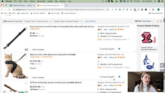
Task: Open HTML bookmark folder
Action: pyautogui.click(x=12, y=13)
